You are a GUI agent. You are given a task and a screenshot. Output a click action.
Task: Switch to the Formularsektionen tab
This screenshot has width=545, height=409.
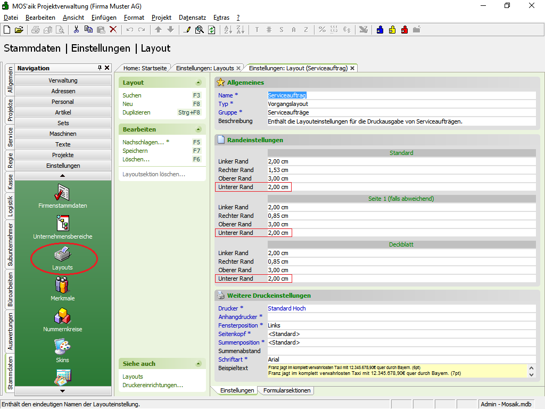coord(287,390)
